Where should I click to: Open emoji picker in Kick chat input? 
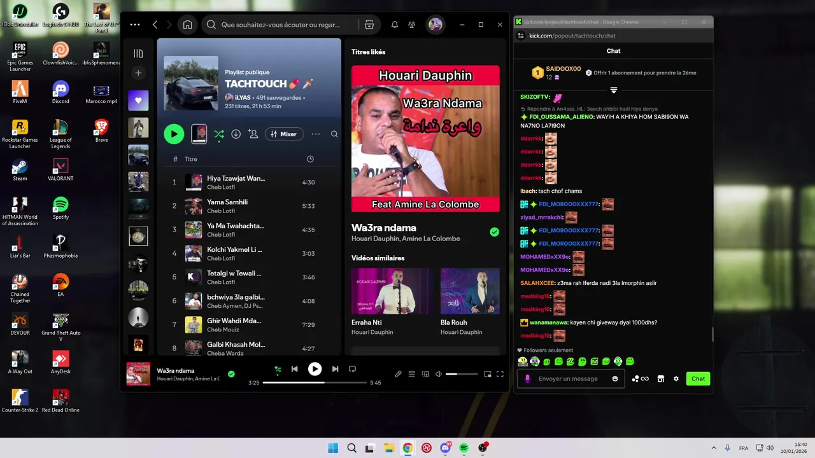[615, 378]
